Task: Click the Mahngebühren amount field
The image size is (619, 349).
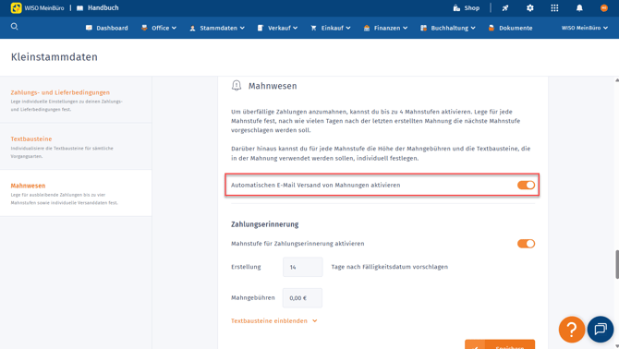Action: [302, 297]
